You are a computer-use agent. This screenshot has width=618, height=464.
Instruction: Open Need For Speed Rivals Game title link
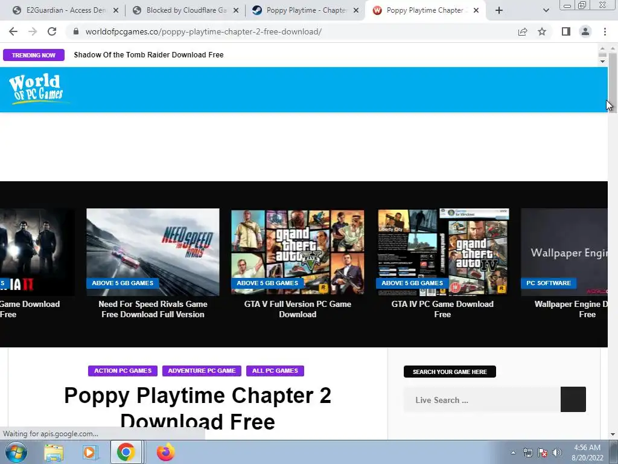point(153,309)
